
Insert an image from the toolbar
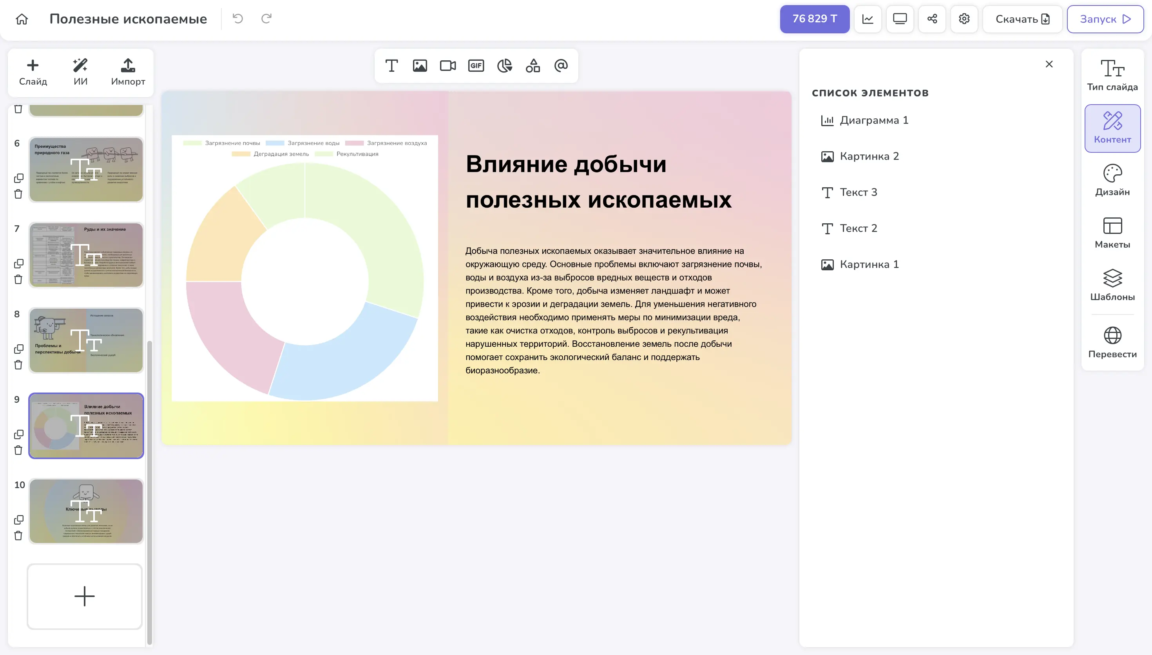(420, 66)
